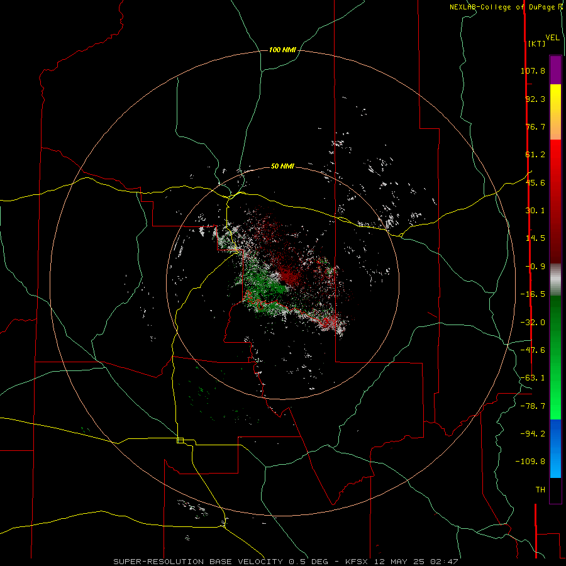Select the -94.2 scale value
Image resolution: width=566 pixels, height=566 pixels.
click(533, 433)
